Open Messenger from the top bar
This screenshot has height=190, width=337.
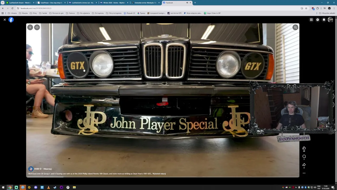(x=318, y=20)
